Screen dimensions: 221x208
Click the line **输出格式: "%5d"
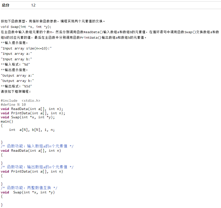pos(16,86)
